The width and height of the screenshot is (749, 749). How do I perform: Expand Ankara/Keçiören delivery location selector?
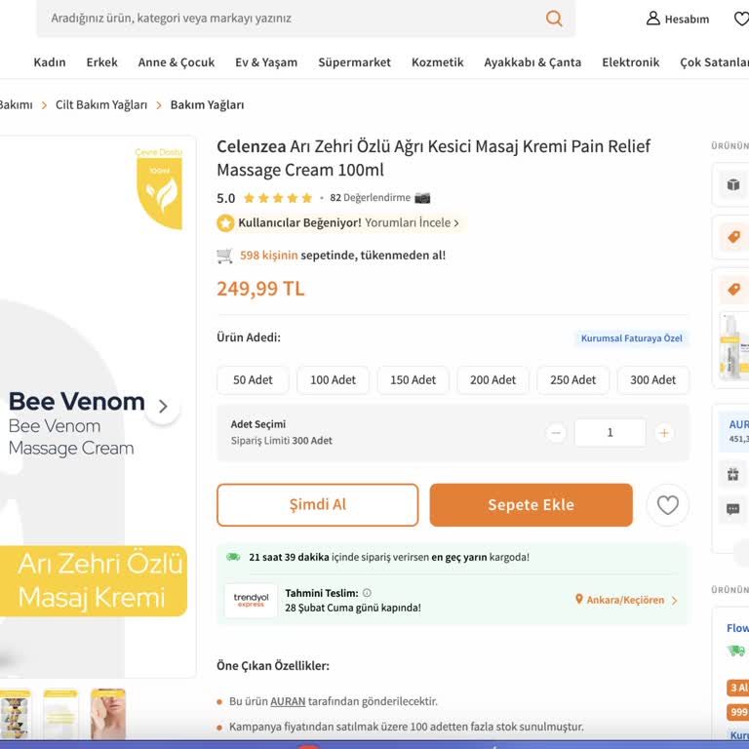pyautogui.click(x=626, y=600)
